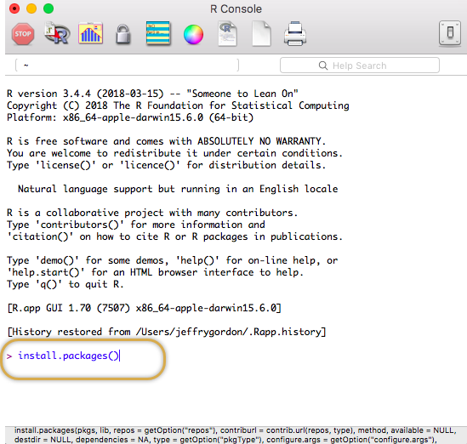The width and height of the screenshot is (467, 444).
Task: Click inside the Help Search box
Action: [x=360, y=65]
